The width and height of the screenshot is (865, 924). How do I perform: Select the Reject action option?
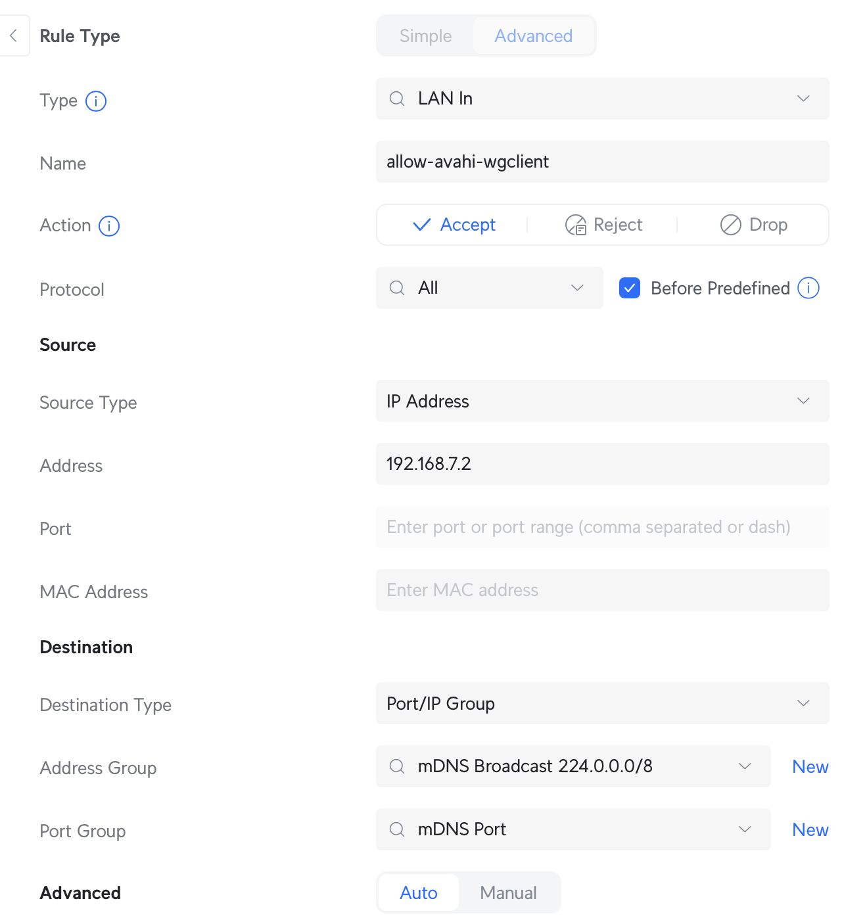[x=603, y=225]
